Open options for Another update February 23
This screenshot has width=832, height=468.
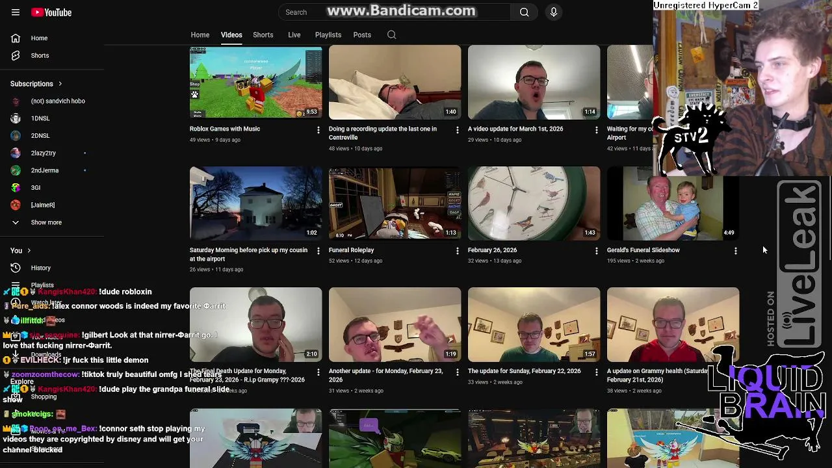[x=457, y=372]
